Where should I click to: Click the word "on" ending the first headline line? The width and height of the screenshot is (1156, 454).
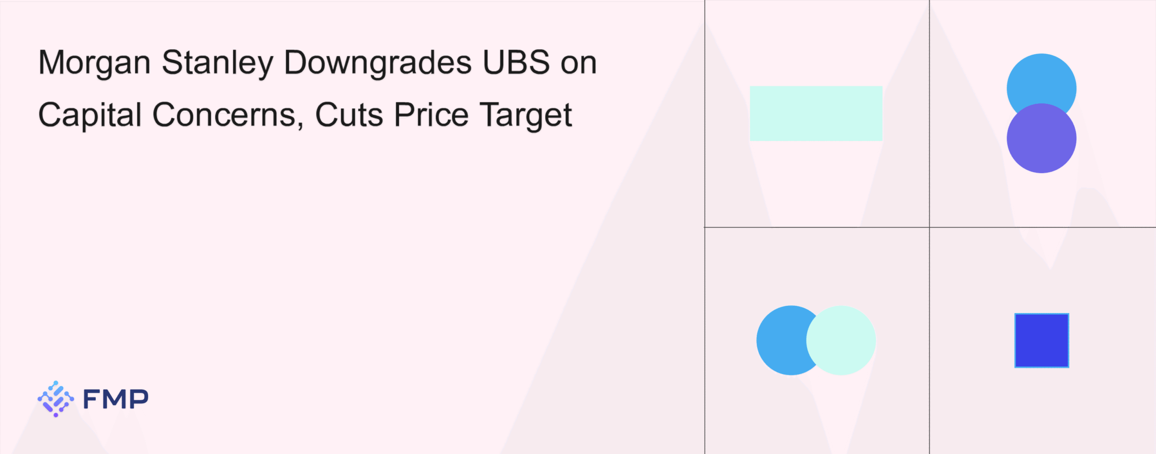[x=578, y=63]
